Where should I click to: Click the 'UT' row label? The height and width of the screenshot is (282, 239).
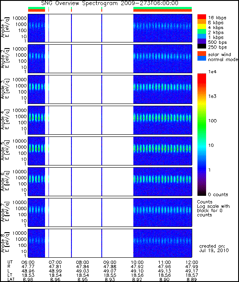pyautogui.click(x=10, y=262)
